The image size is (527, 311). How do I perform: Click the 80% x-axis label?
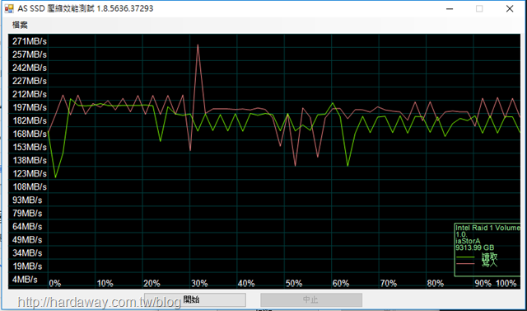click(x=436, y=284)
